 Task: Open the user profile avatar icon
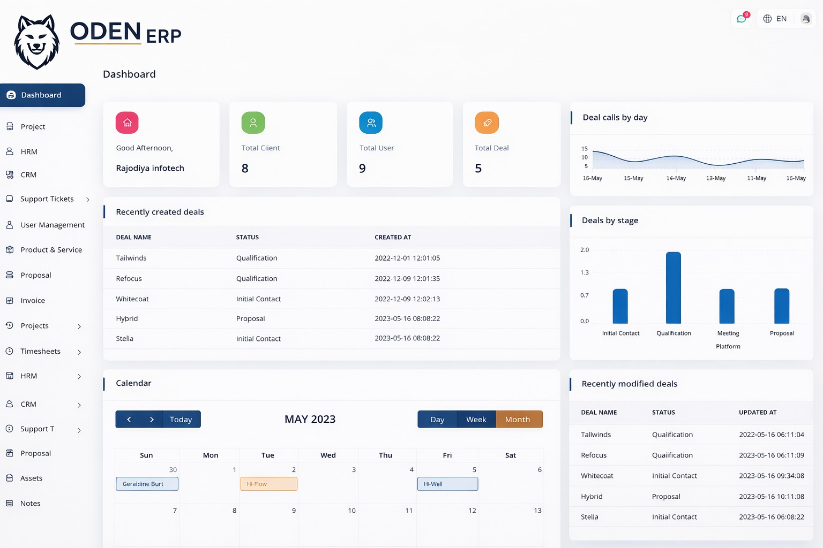(805, 18)
